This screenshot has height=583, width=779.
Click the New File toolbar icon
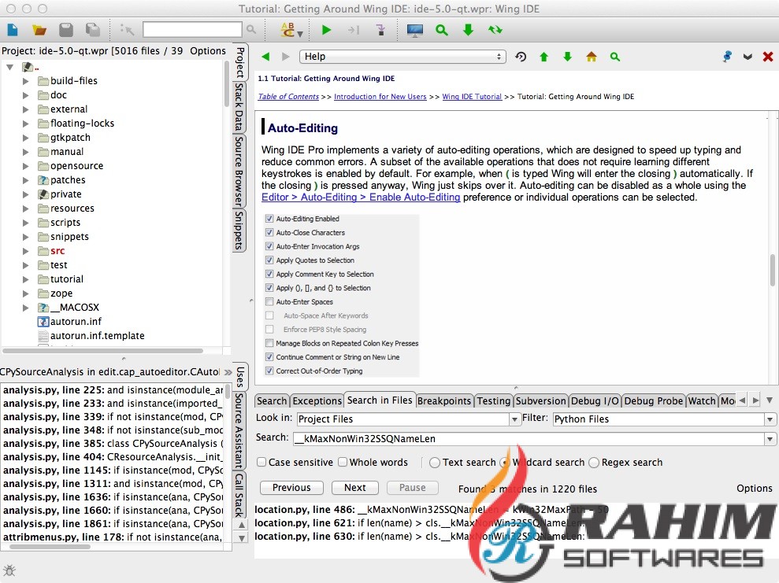(x=13, y=30)
